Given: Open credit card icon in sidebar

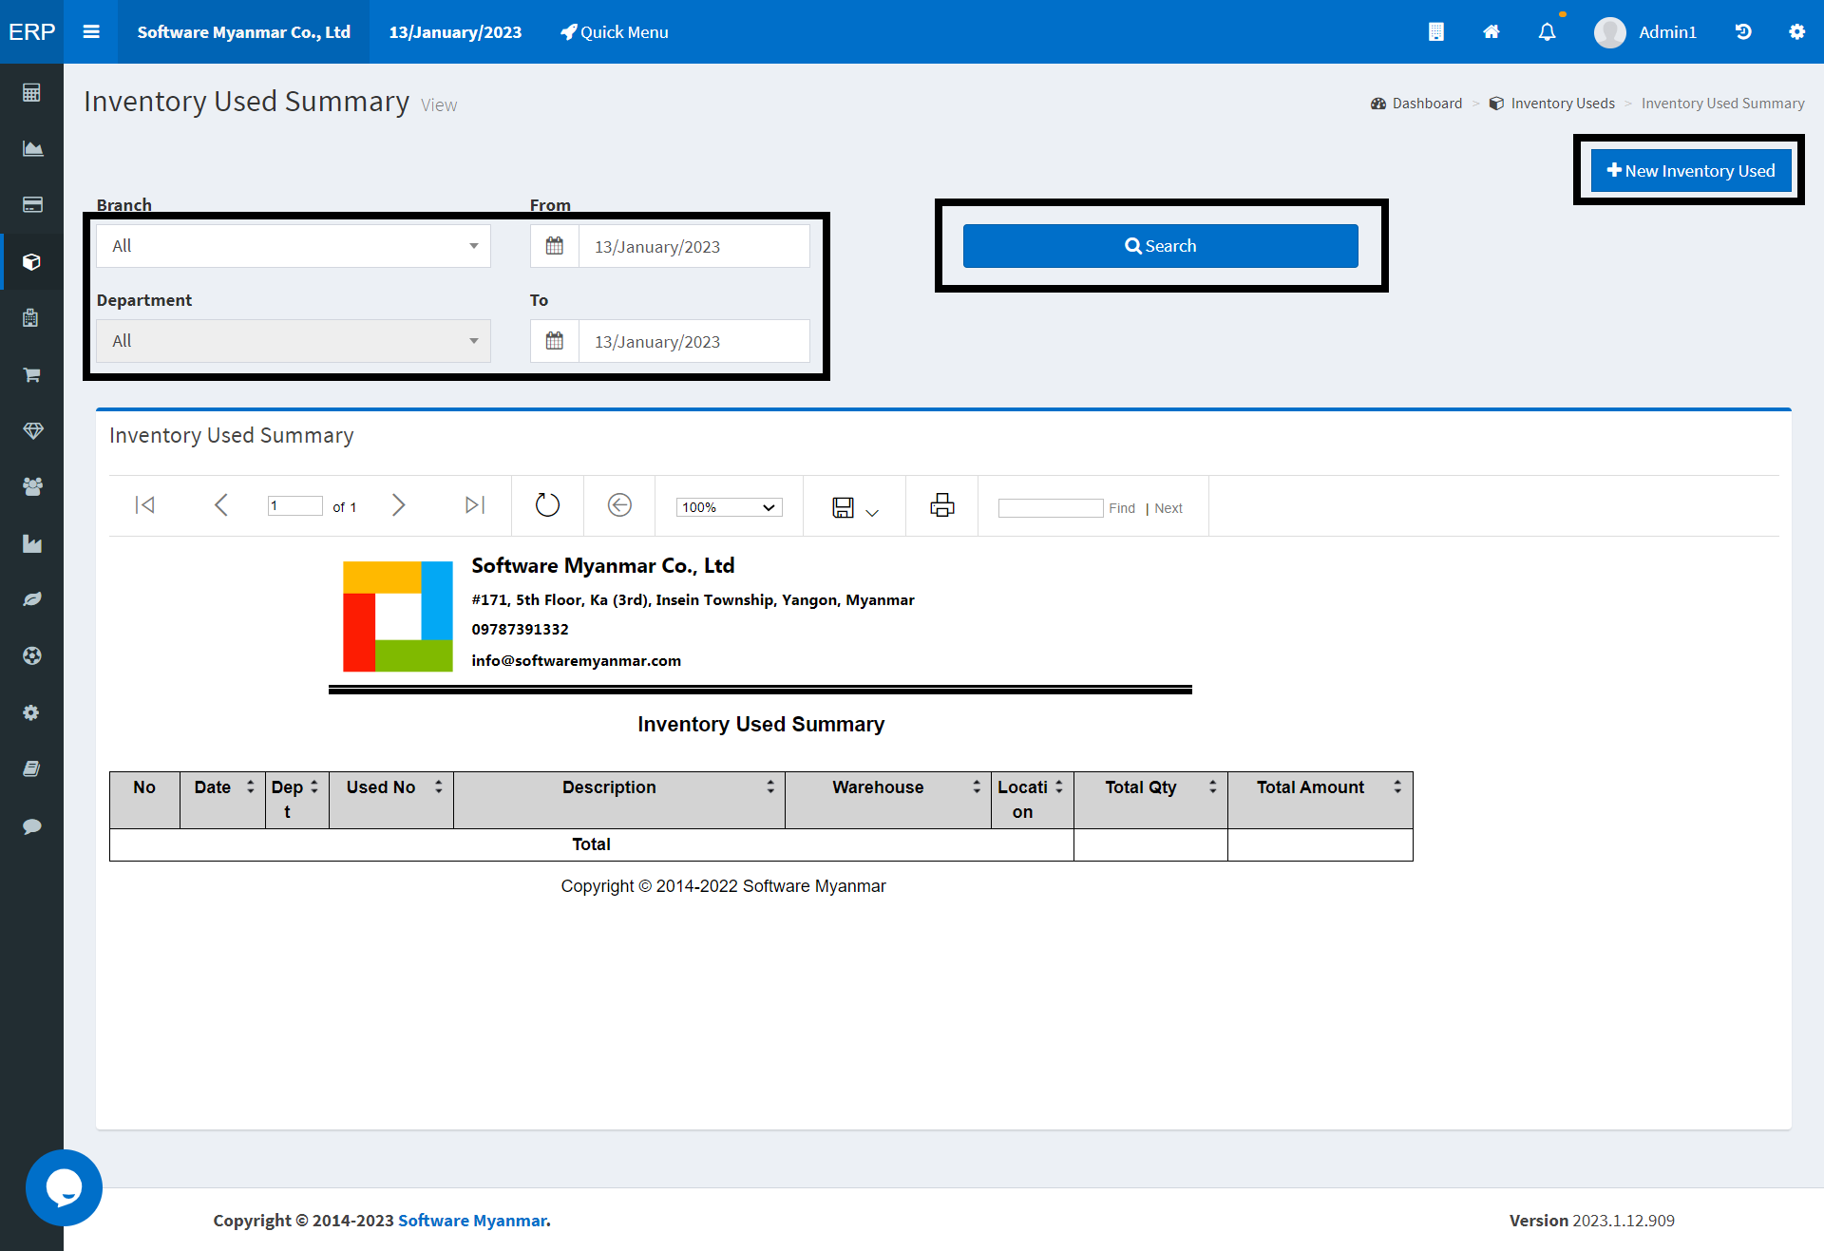Looking at the screenshot, I should [x=31, y=204].
